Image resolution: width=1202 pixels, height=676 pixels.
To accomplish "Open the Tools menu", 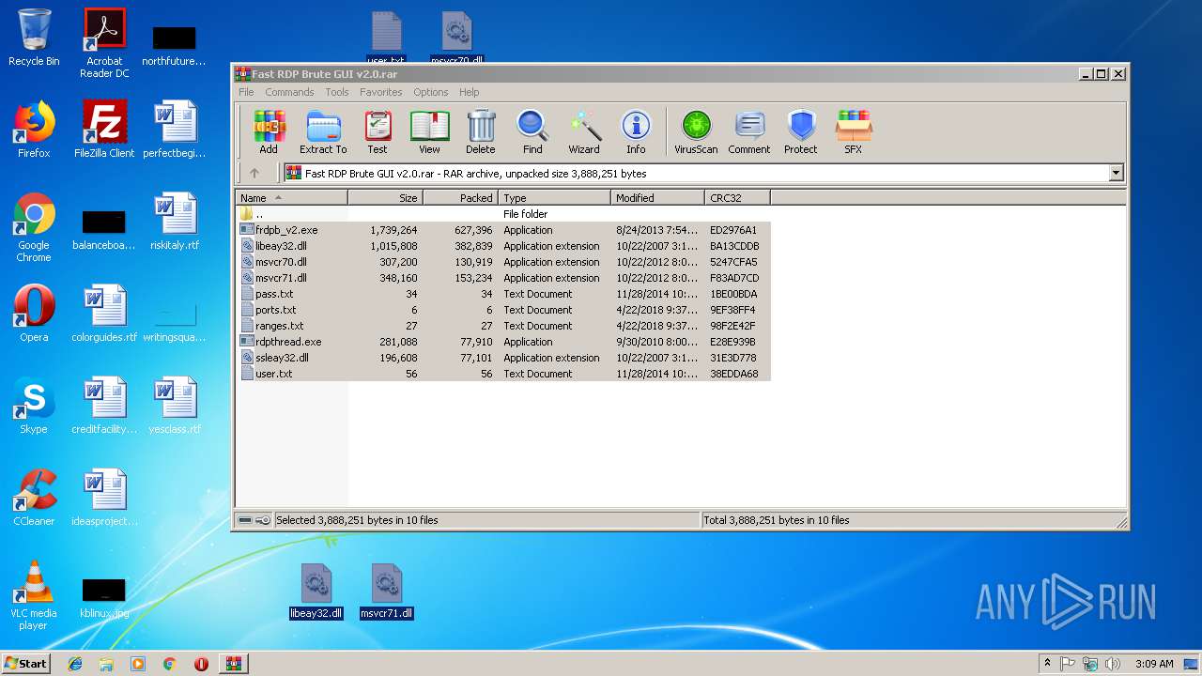I will 336,92.
